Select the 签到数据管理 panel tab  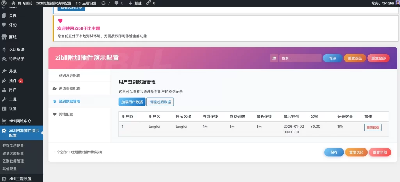tap(79, 101)
